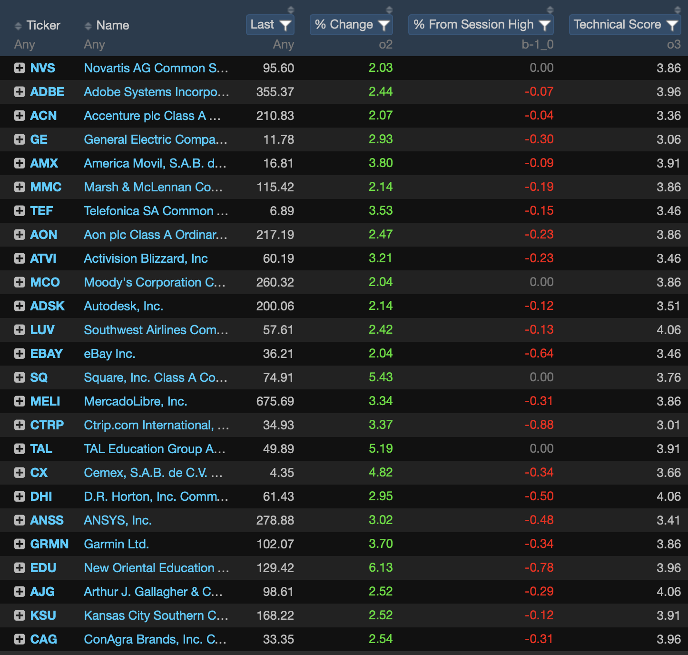Screen dimensions: 688x655
Task: Edit the Ticker filter Any field
Action: [25, 45]
